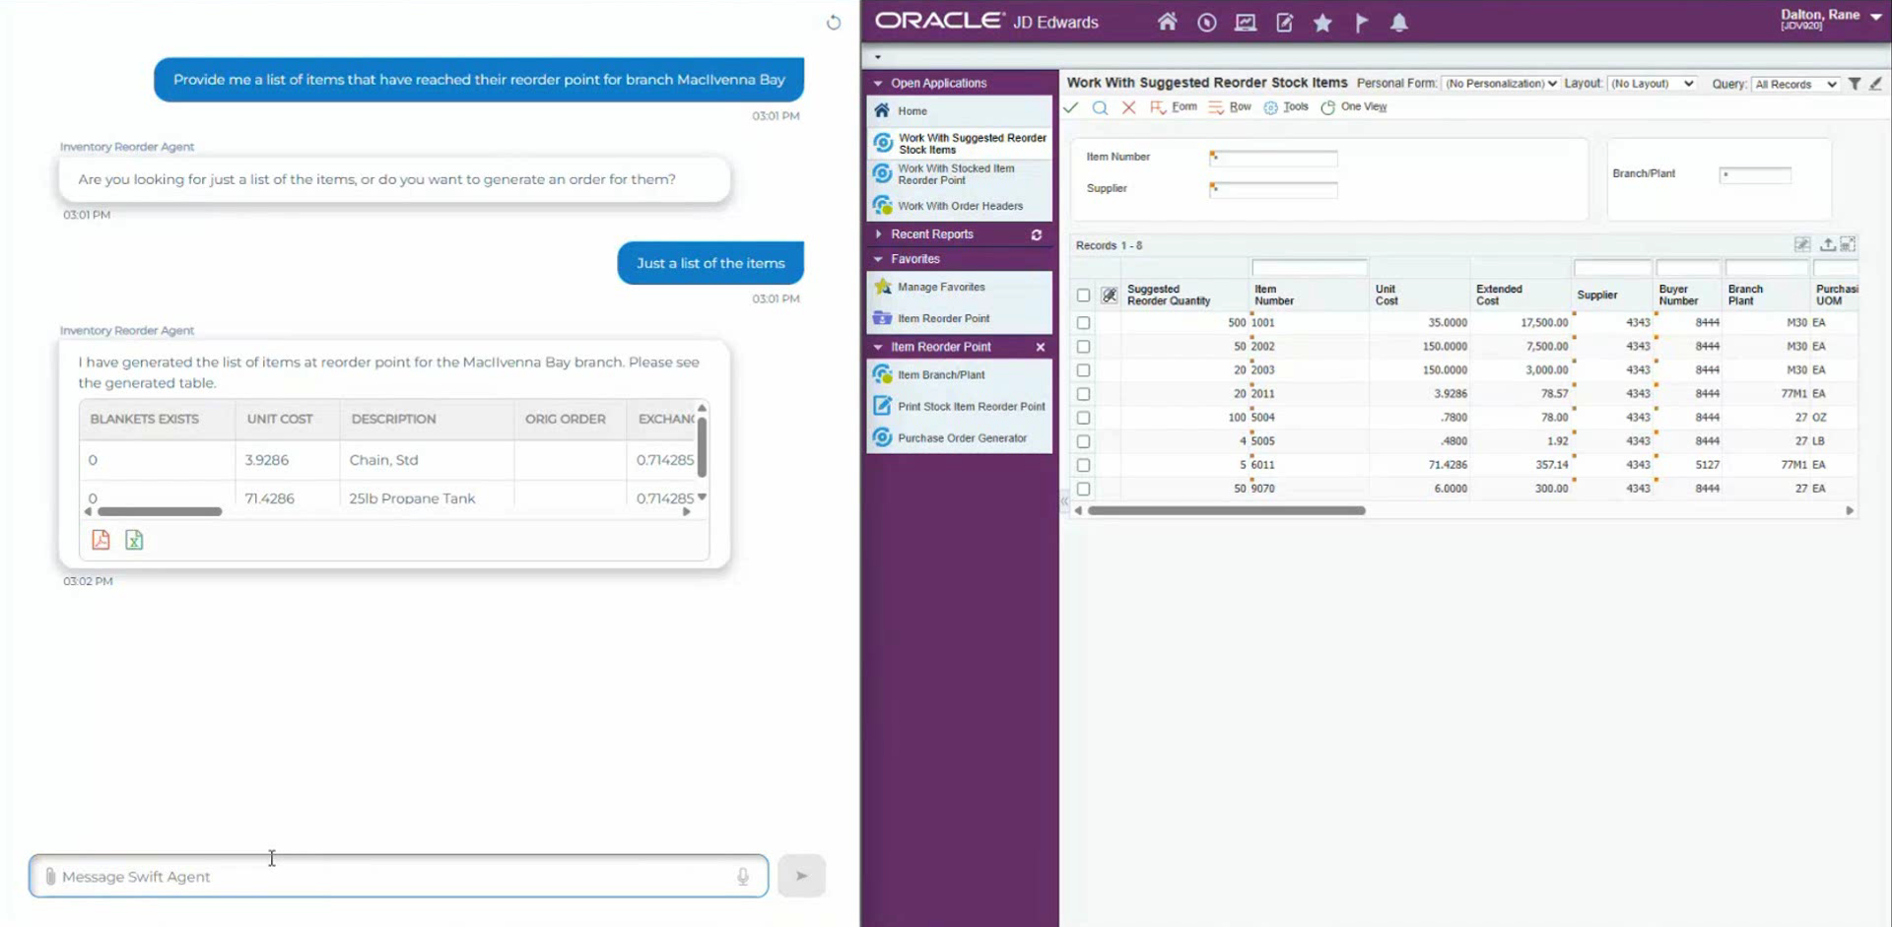Open the Tools menu in the form toolbar
The image size is (1892, 927).
[x=1296, y=107]
